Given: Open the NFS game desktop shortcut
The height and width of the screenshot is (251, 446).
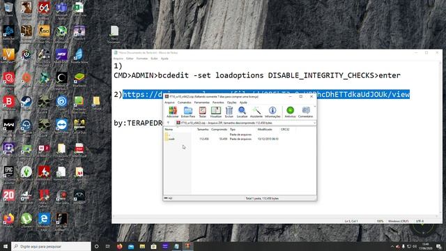Looking at the screenshot, I should (x=61, y=56).
